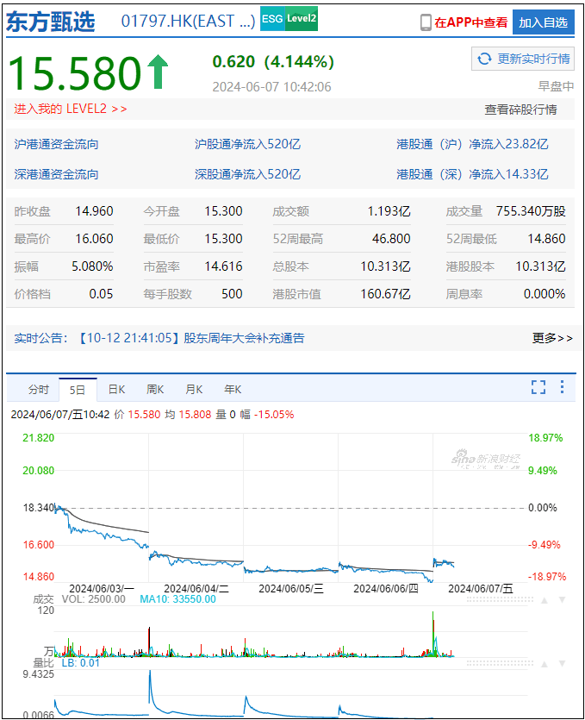Open 进入我的 LEVEL2 >> link
The image size is (585, 720).
[70, 109]
